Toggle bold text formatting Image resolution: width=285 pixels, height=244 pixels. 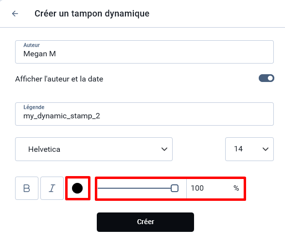(27, 188)
